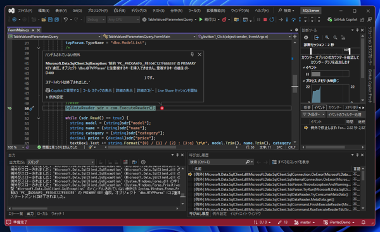
Task: Click the Open File folder icon
Action: pyautogui.click(x=44, y=20)
